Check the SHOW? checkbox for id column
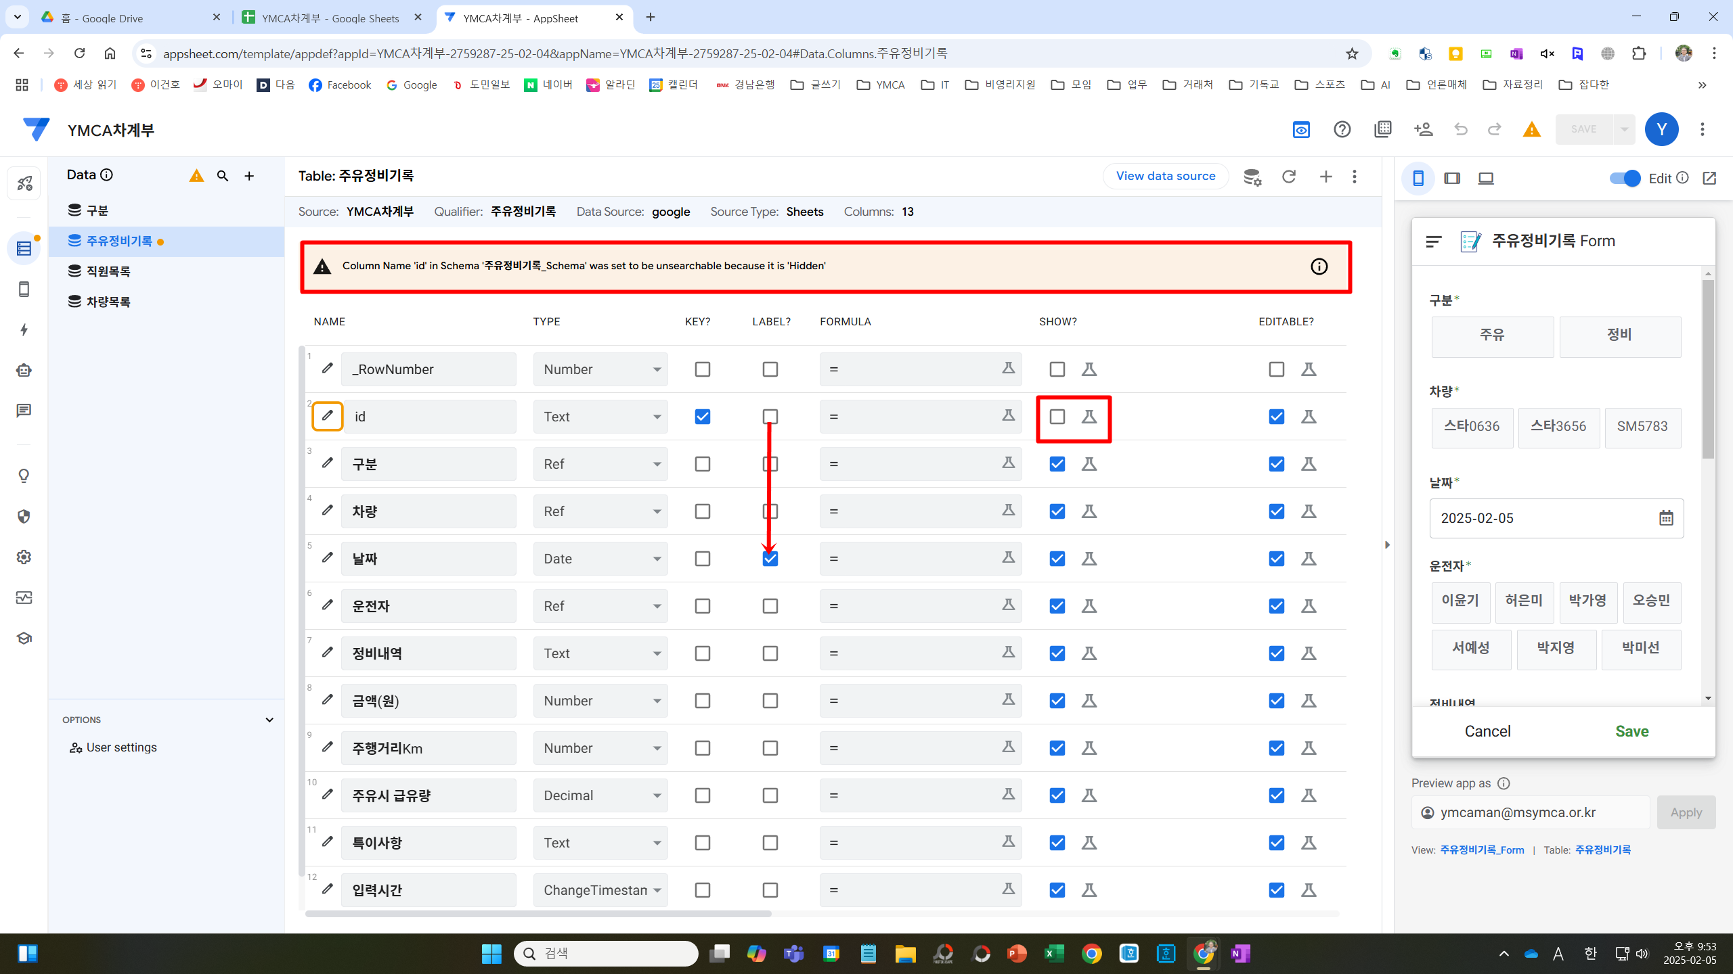The width and height of the screenshot is (1733, 974). pyautogui.click(x=1057, y=417)
